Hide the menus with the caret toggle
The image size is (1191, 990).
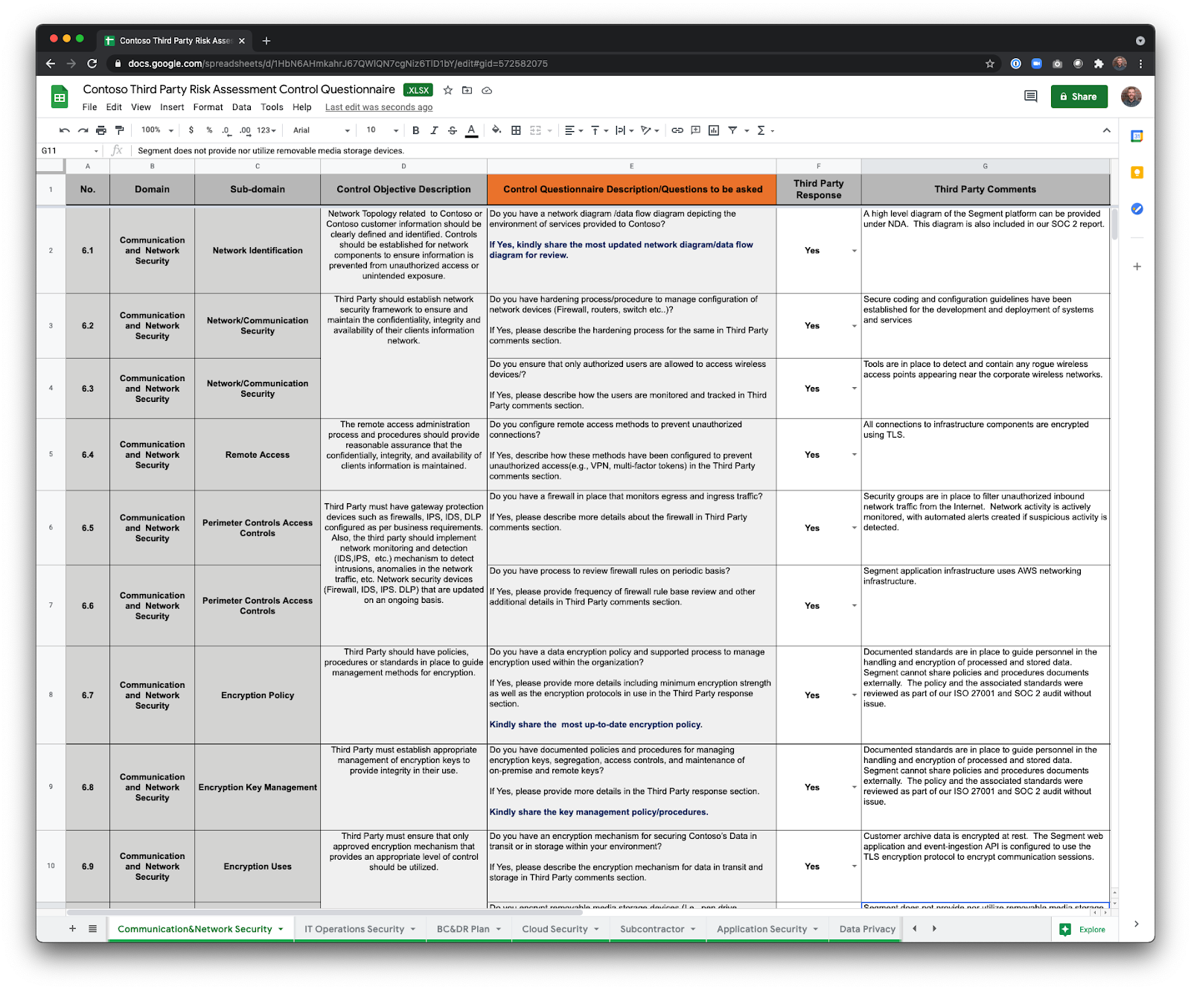click(x=1107, y=130)
